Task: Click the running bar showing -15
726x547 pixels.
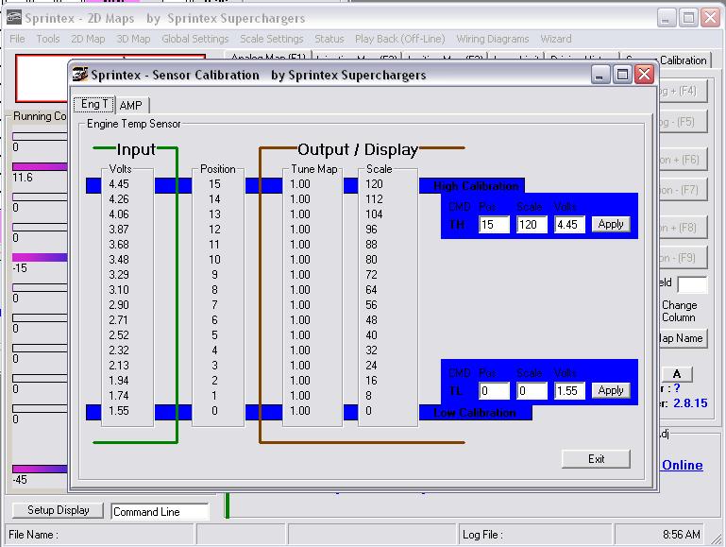Action: click(40, 258)
